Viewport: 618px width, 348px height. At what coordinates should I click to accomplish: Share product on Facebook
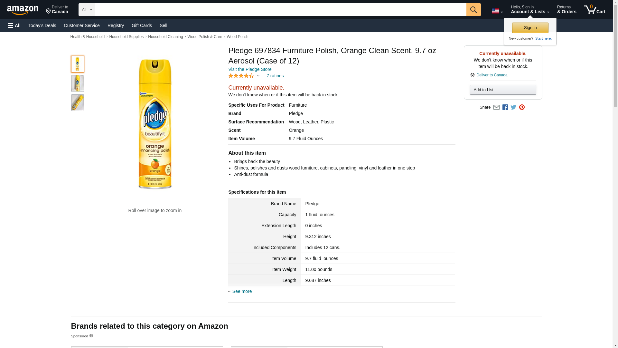click(505, 107)
